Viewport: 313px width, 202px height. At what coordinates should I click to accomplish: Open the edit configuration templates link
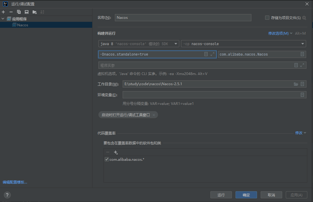[15, 182]
